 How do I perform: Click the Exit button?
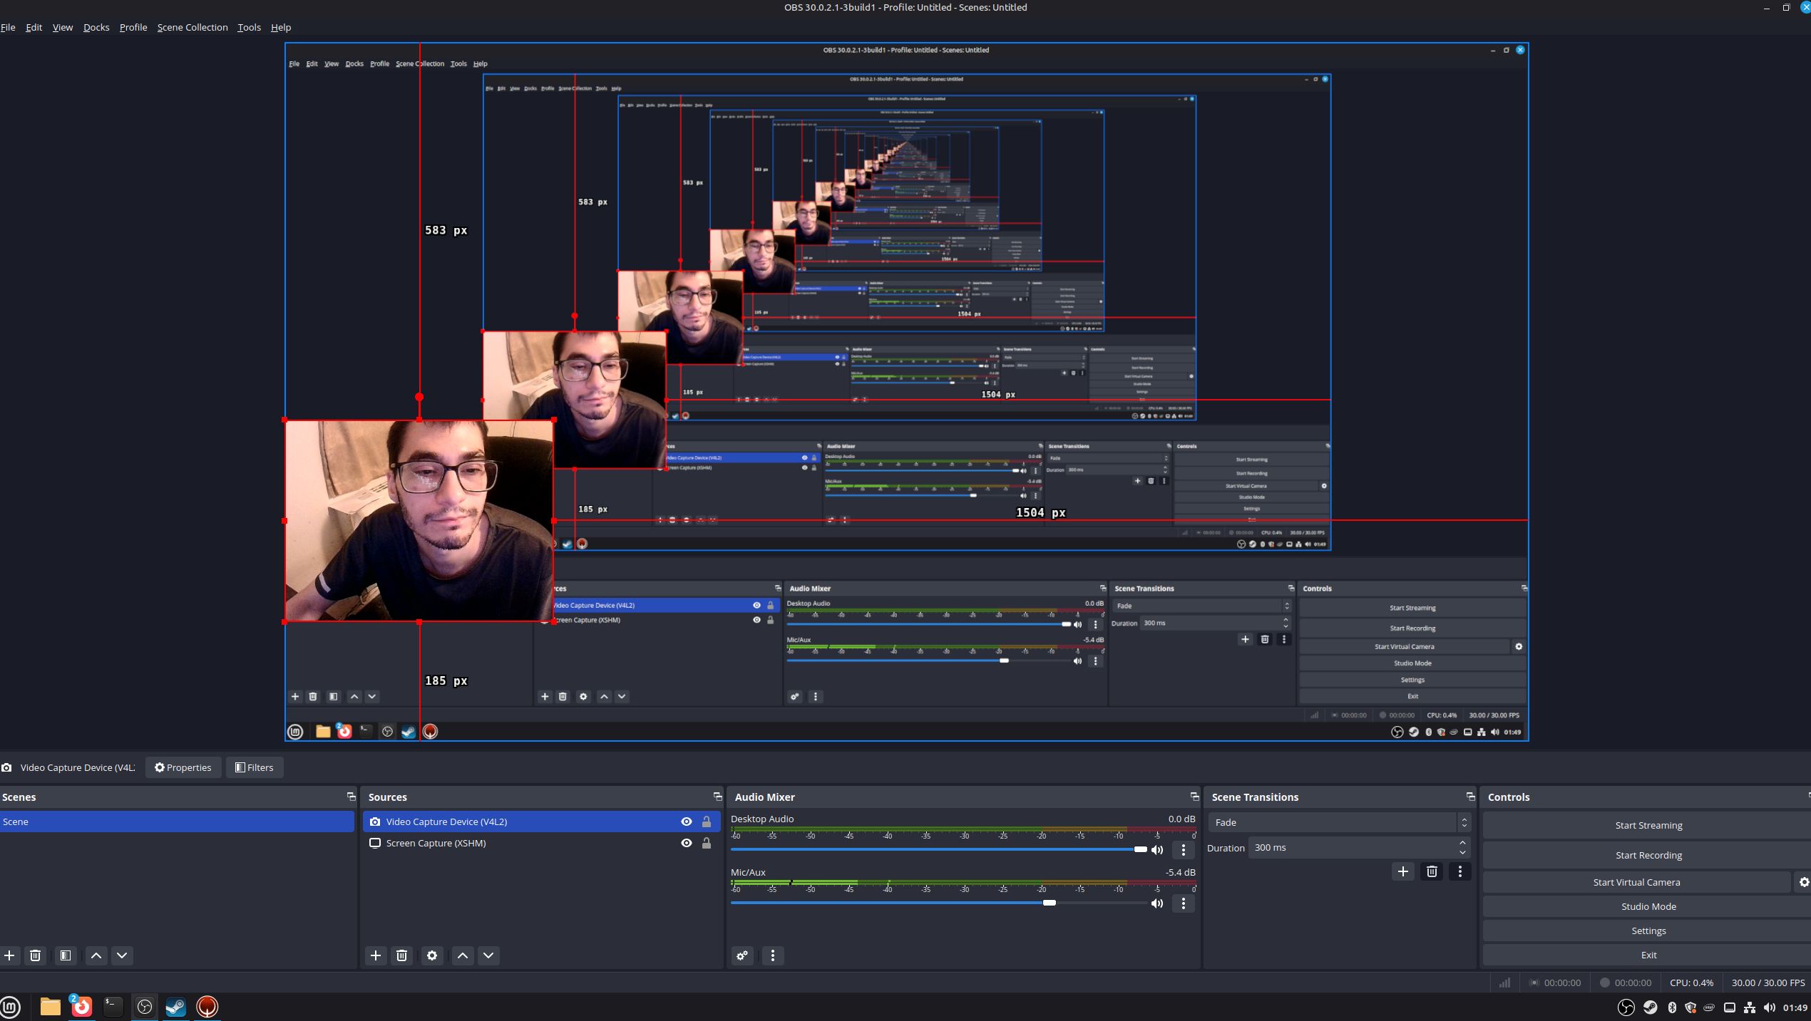[1648, 955]
